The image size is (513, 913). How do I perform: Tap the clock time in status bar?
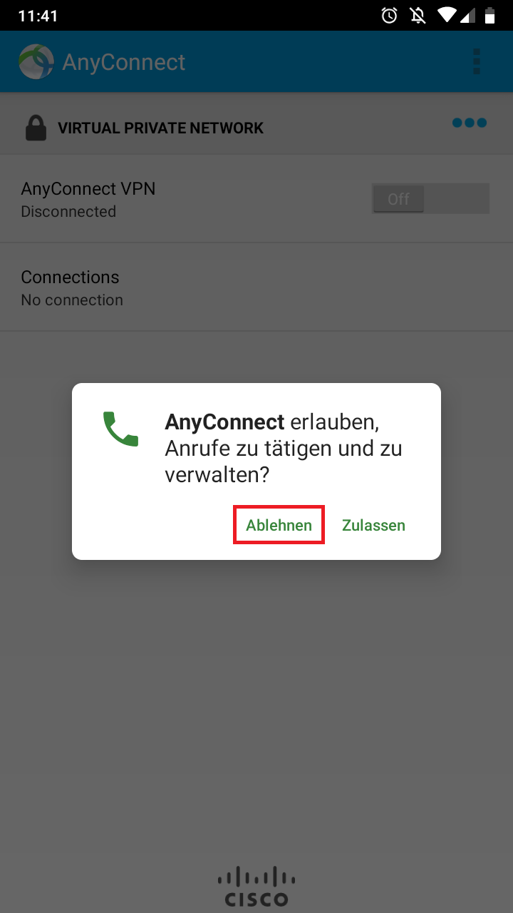click(x=38, y=16)
